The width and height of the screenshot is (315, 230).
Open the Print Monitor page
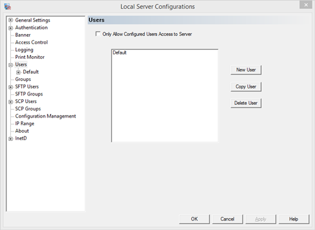pyautogui.click(x=30, y=57)
